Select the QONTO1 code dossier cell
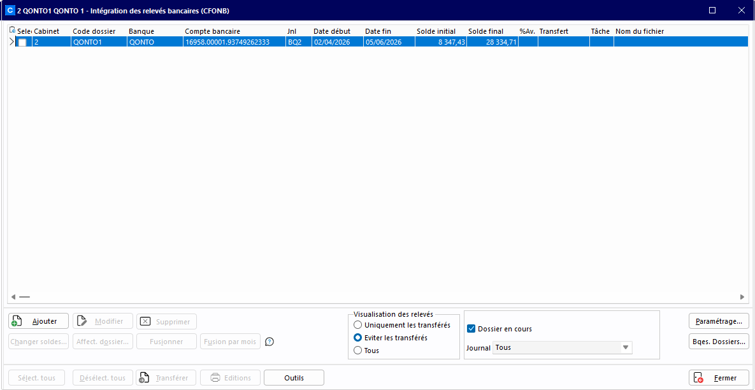This screenshot has height=390, width=755. (x=99, y=42)
